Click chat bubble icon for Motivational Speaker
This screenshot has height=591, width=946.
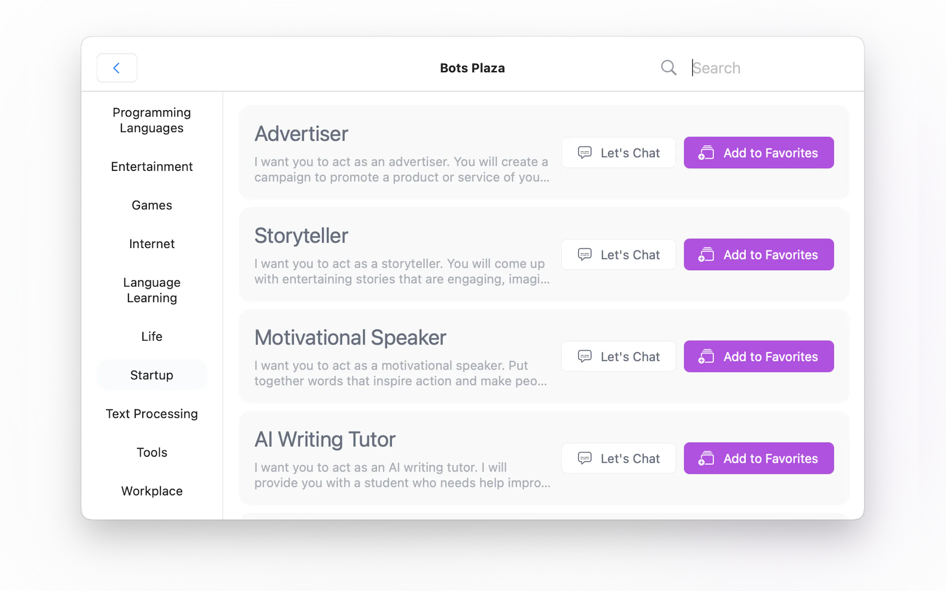(584, 357)
